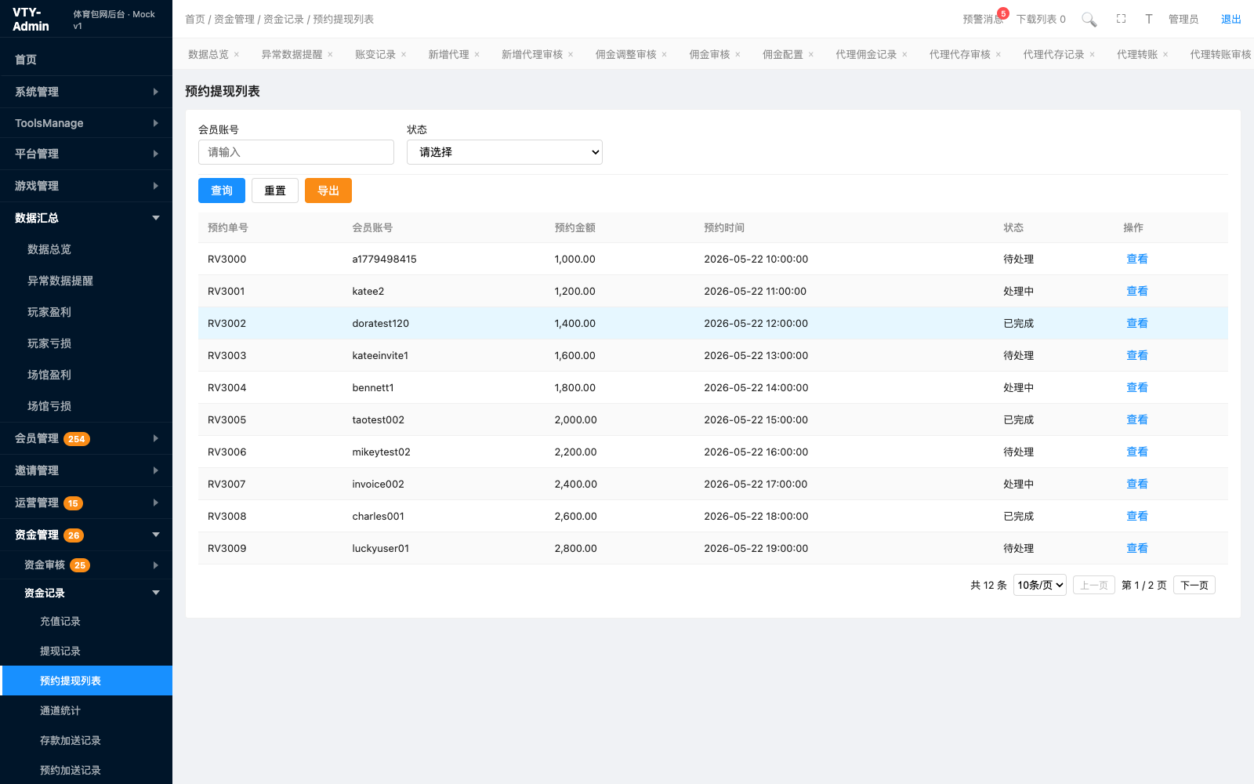Open 存款加送记录 in the sidebar
The width and height of the screenshot is (1254, 784).
click(x=86, y=740)
